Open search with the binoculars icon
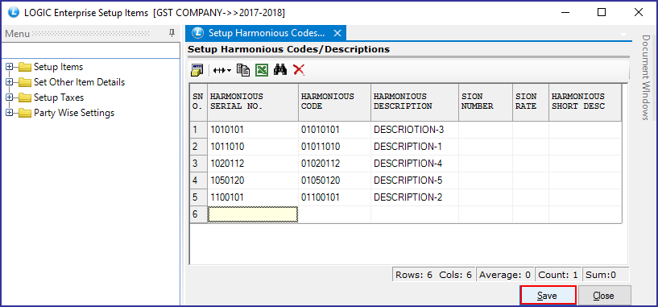This screenshot has width=658, height=307. 280,70
